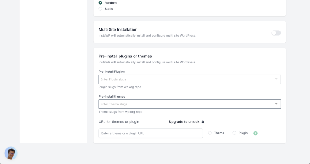Image resolution: width=310 pixels, height=164 pixels.
Task: Click the lock icon beside Upgrade to unlock
Action: point(203,122)
